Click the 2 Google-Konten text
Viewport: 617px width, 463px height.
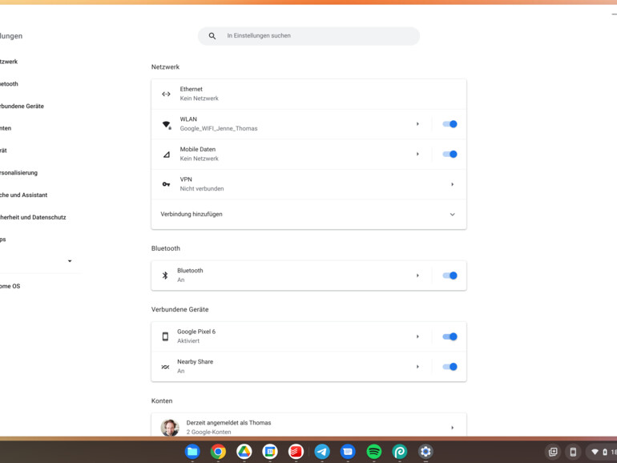[208, 432]
